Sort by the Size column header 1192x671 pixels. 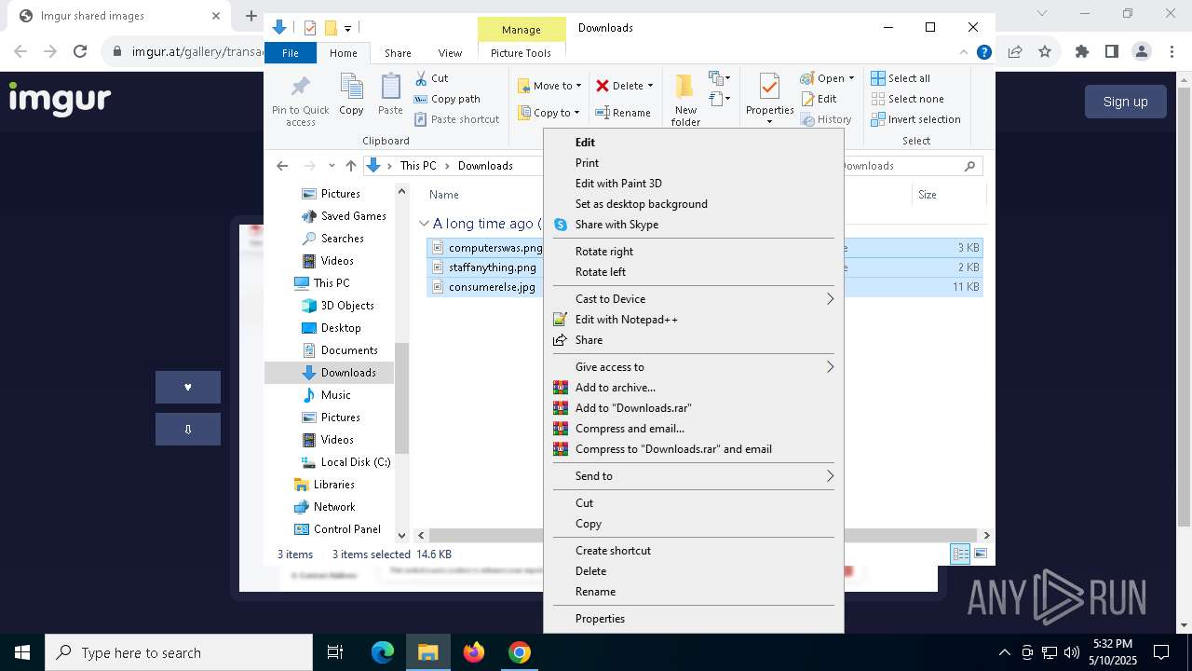pyautogui.click(x=928, y=195)
